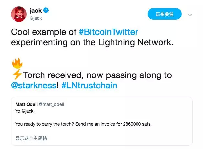The width and height of the screenshot is (203, 149).
Task: Click the blue verified badge next to jack
Action: [46, 11]
